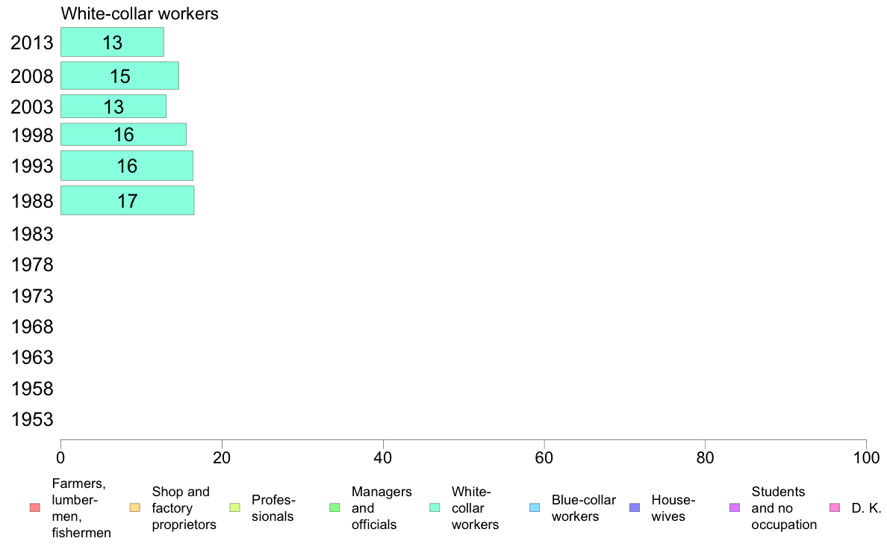The height and width of the screenshot is (550, 887).
Task: Click the White-collar workers chart title
Action: pos(140,13)
